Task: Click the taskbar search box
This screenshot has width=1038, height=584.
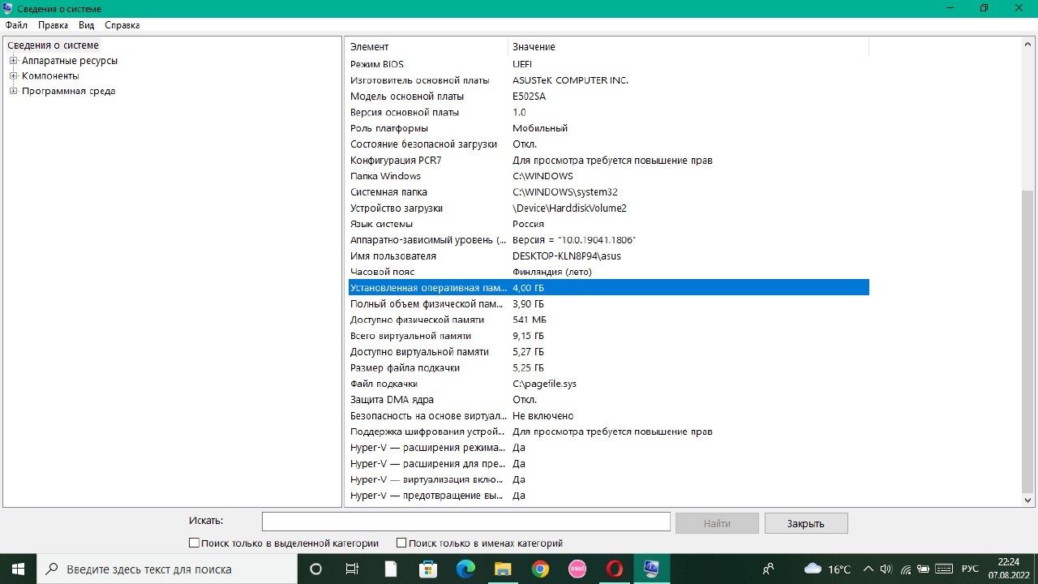Action: [167, 569]
